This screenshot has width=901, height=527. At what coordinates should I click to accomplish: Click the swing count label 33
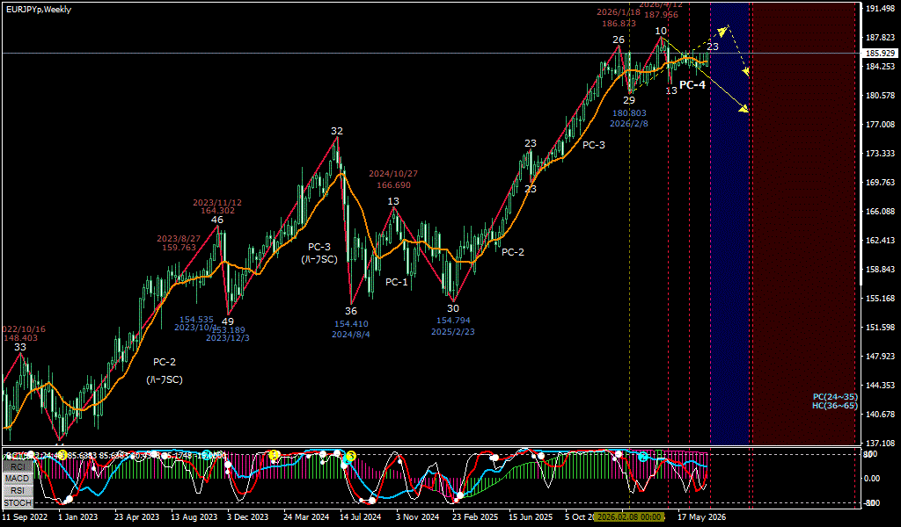20,347
